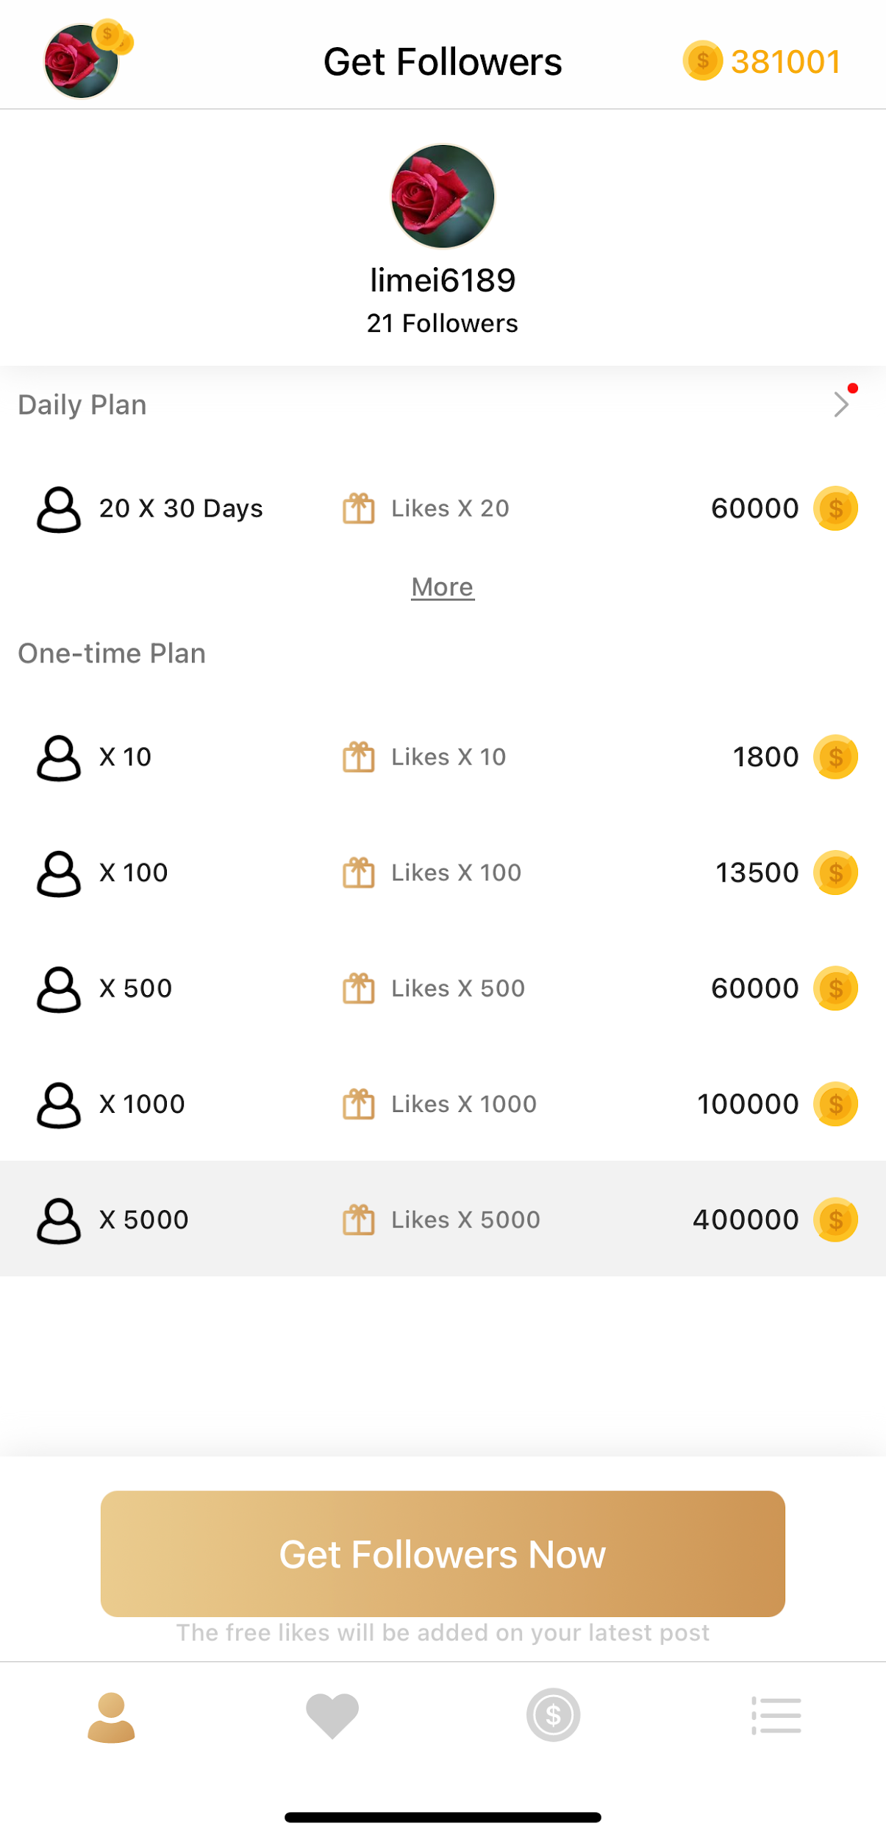Choose the X 500 followers plan
The image size is (886, 1840).
click(x=443, y=988)
